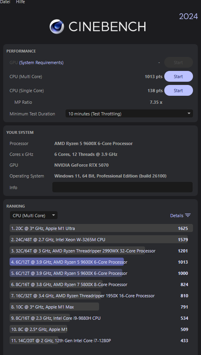
Task: Click the disabled GPU Start button
Action: pos(178,63)
